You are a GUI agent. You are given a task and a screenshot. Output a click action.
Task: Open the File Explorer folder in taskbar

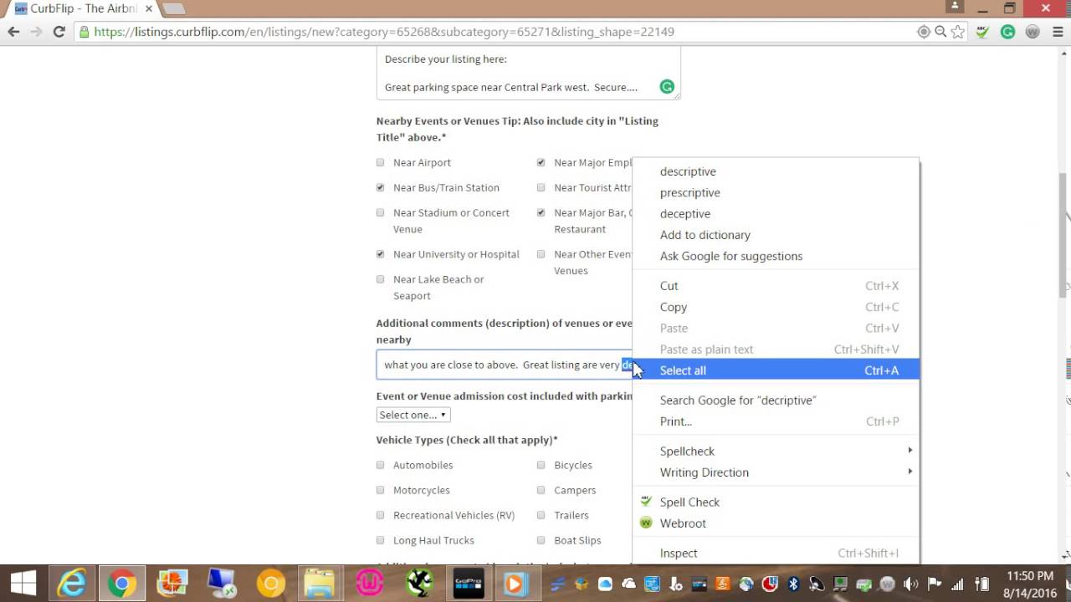320,583
